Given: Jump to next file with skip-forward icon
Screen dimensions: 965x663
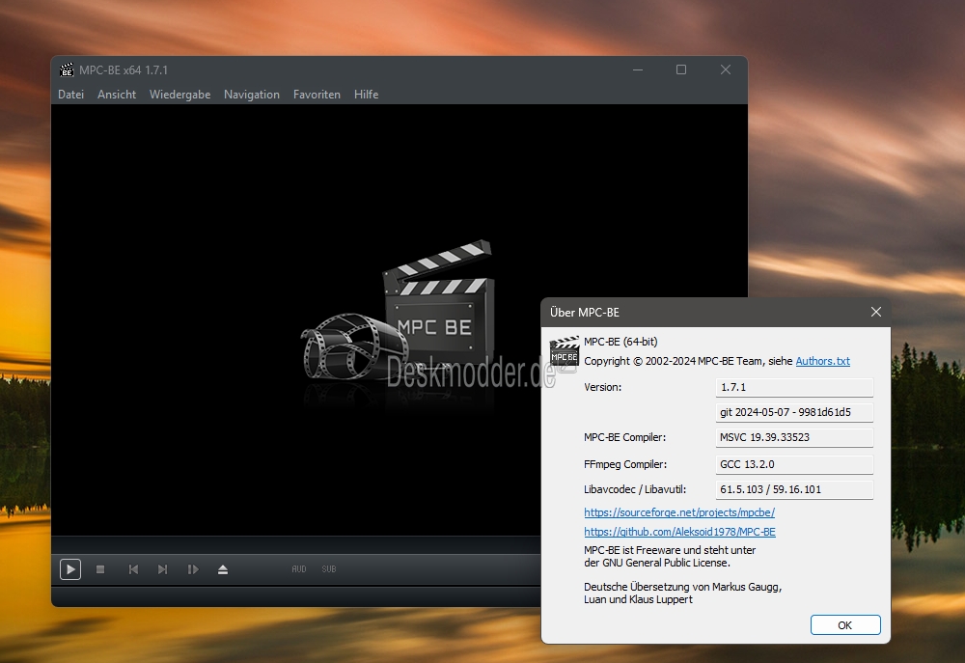Looking at the screenshot, I should tap(162, 569).
